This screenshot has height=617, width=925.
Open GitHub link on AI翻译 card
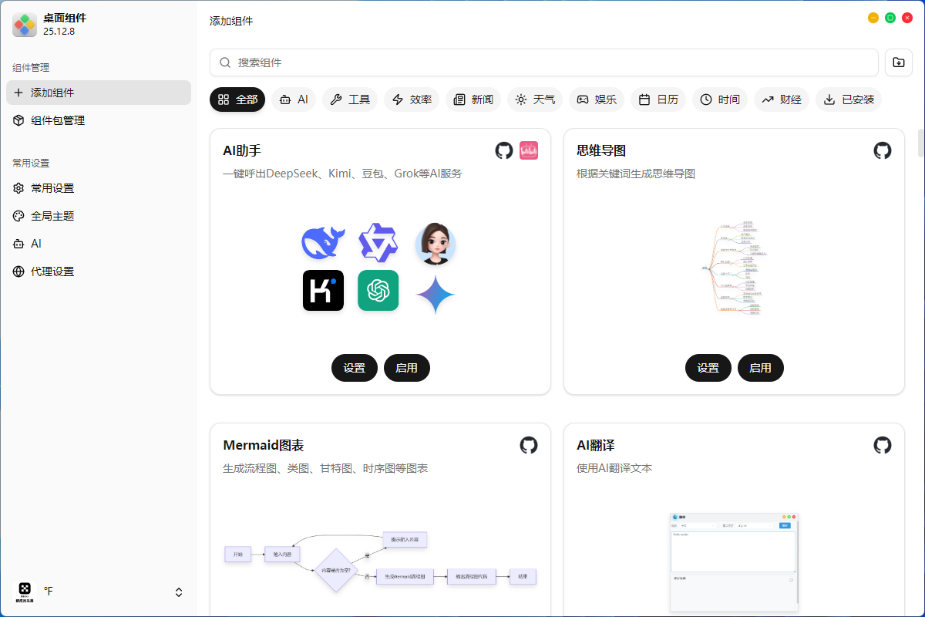pyautogui.click(x=883, y=445)
